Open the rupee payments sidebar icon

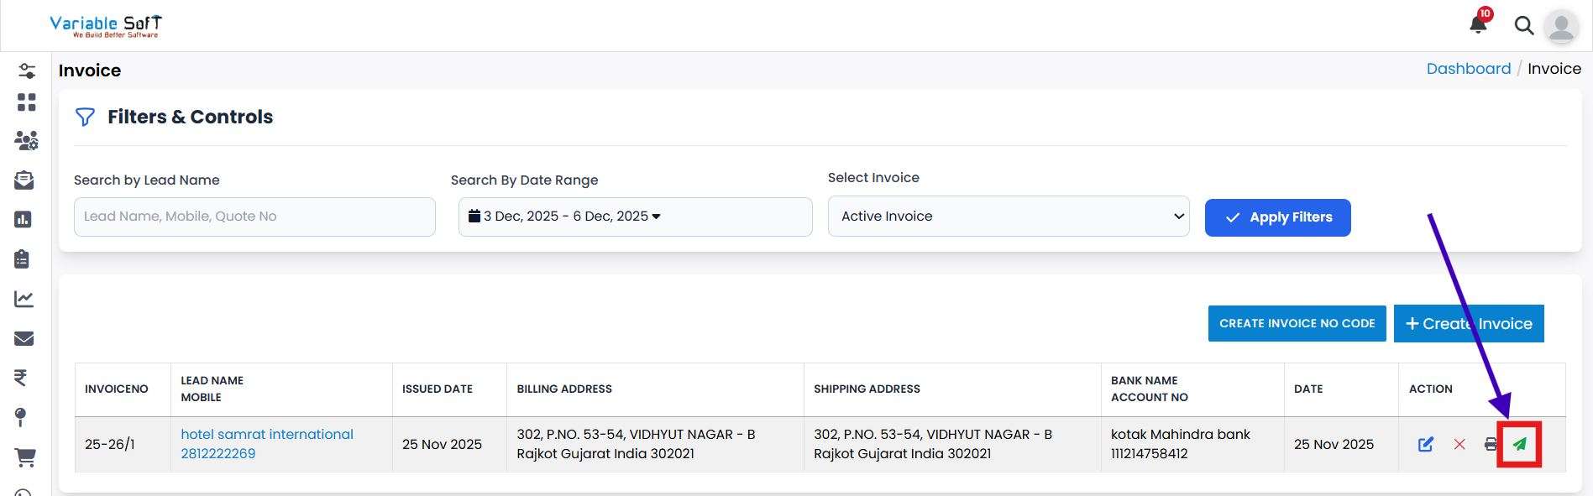pos(22,378)
